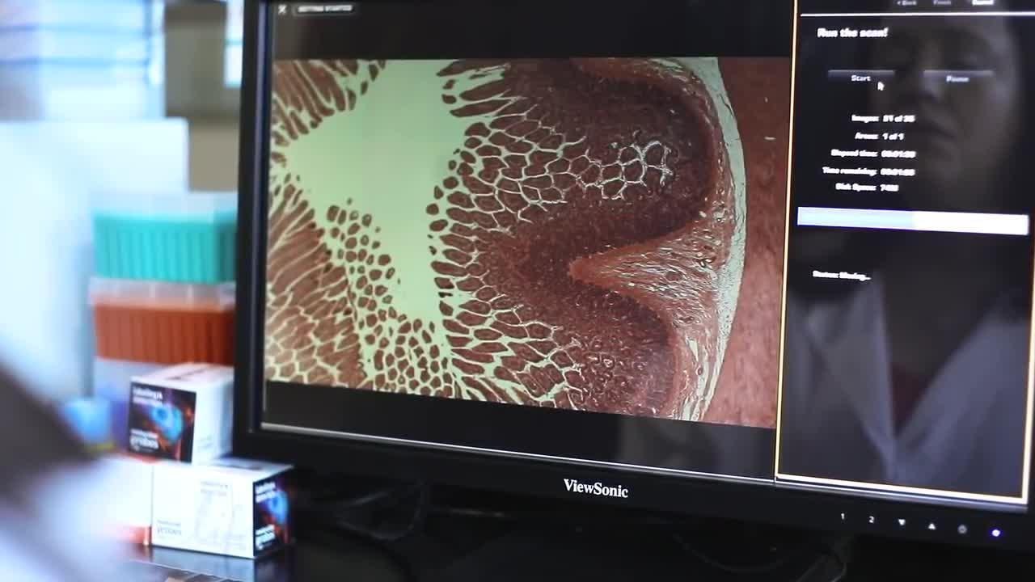Close the viewer with the X icon

(x=282, y=10)
